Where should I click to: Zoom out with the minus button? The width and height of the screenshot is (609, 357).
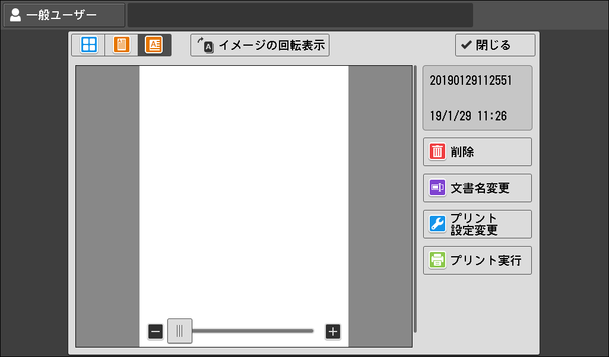click(x=156, y=332)
